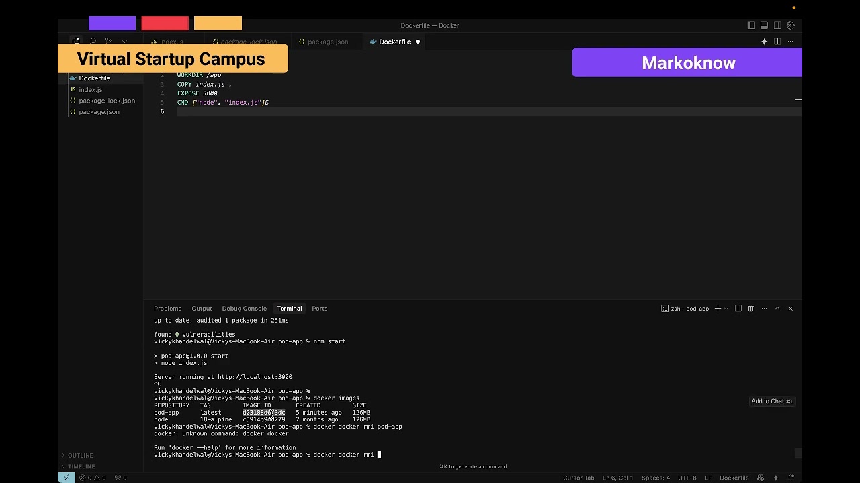860x483 pixels.
Task: Change the LF end-of-line sequence
Action: click(x=708, y=478)
